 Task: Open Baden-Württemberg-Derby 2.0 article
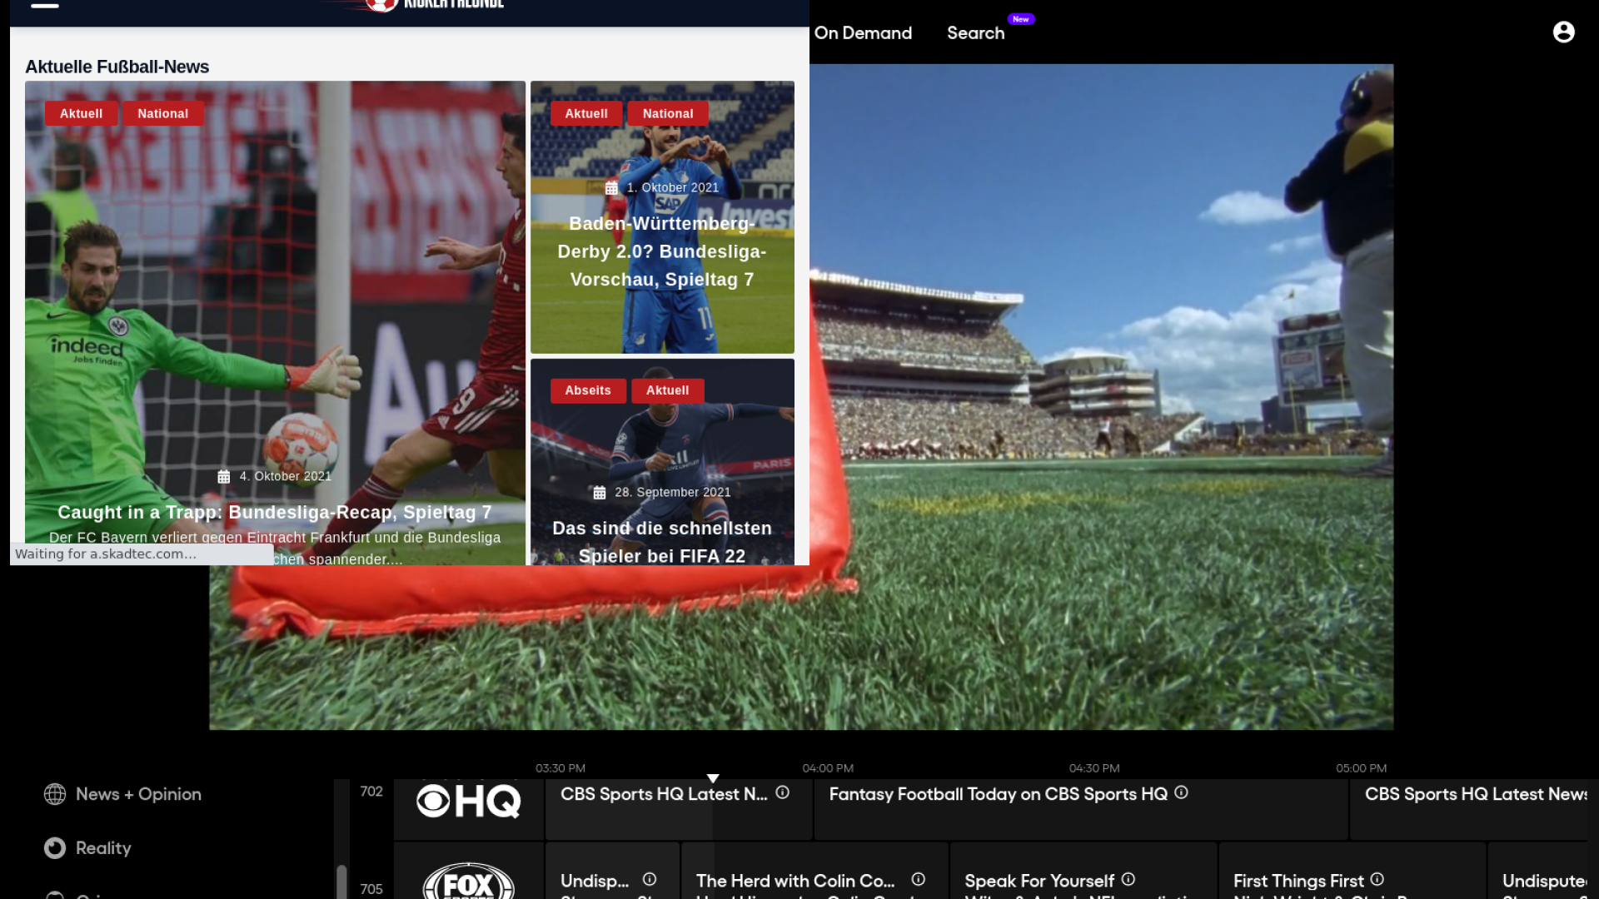(661, 251)
